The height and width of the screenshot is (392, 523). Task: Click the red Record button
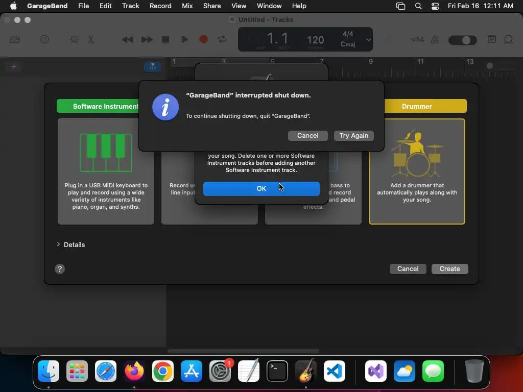coord(203,39)
